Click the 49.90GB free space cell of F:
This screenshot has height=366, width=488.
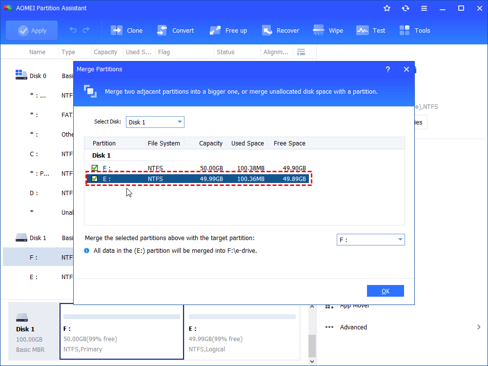click(294, 168)
